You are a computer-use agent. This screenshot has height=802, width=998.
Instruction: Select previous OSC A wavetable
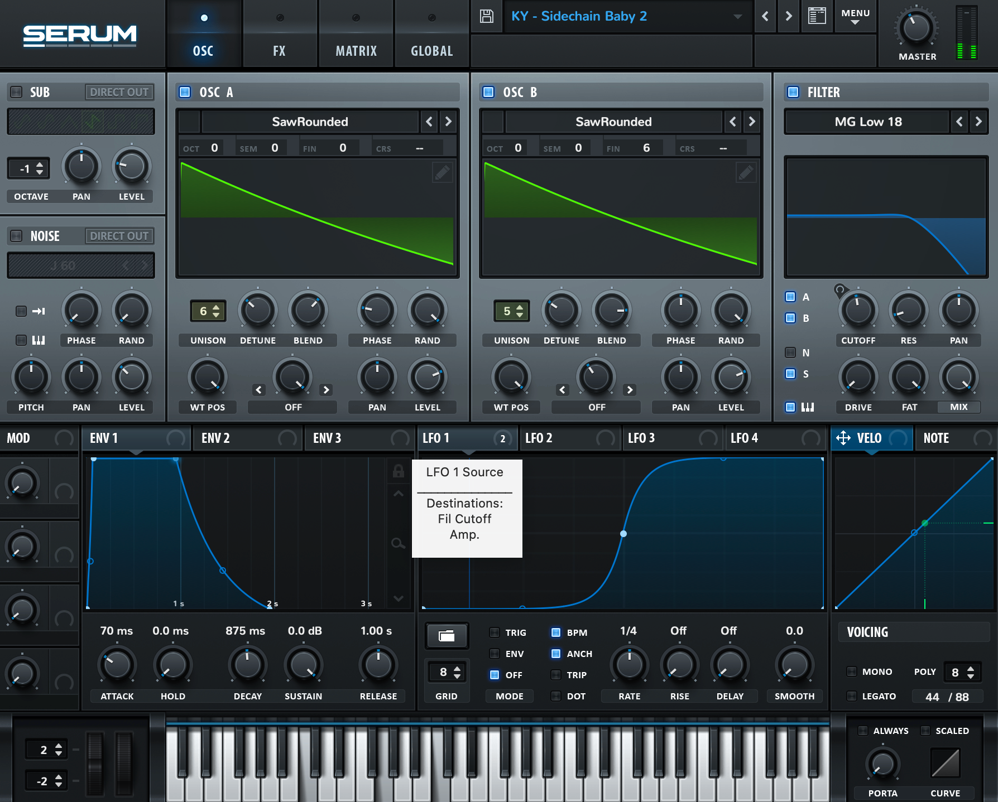pos(429,122)
